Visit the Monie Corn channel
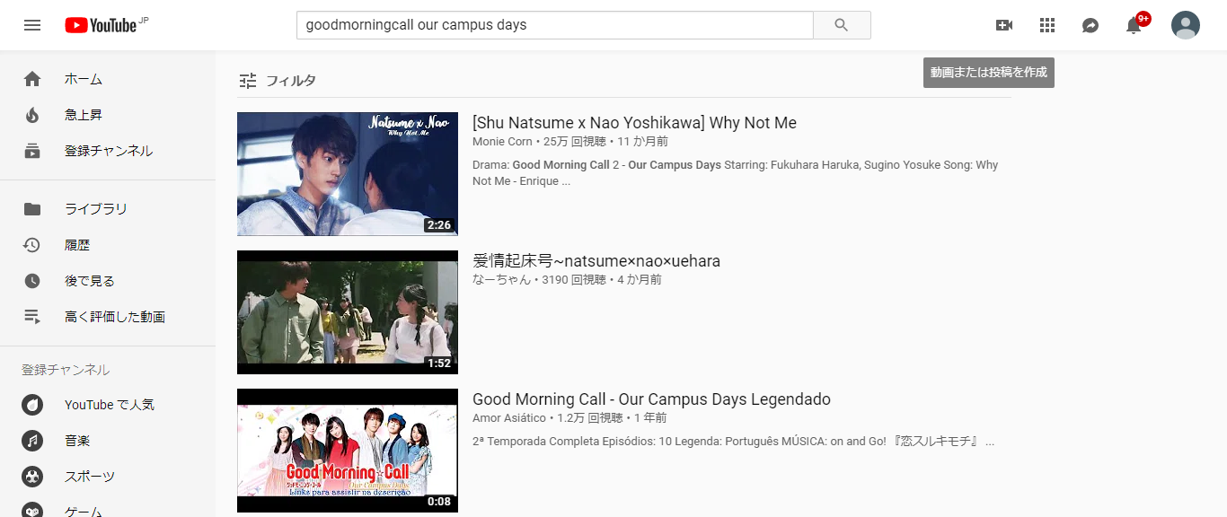 click(502, 142)
